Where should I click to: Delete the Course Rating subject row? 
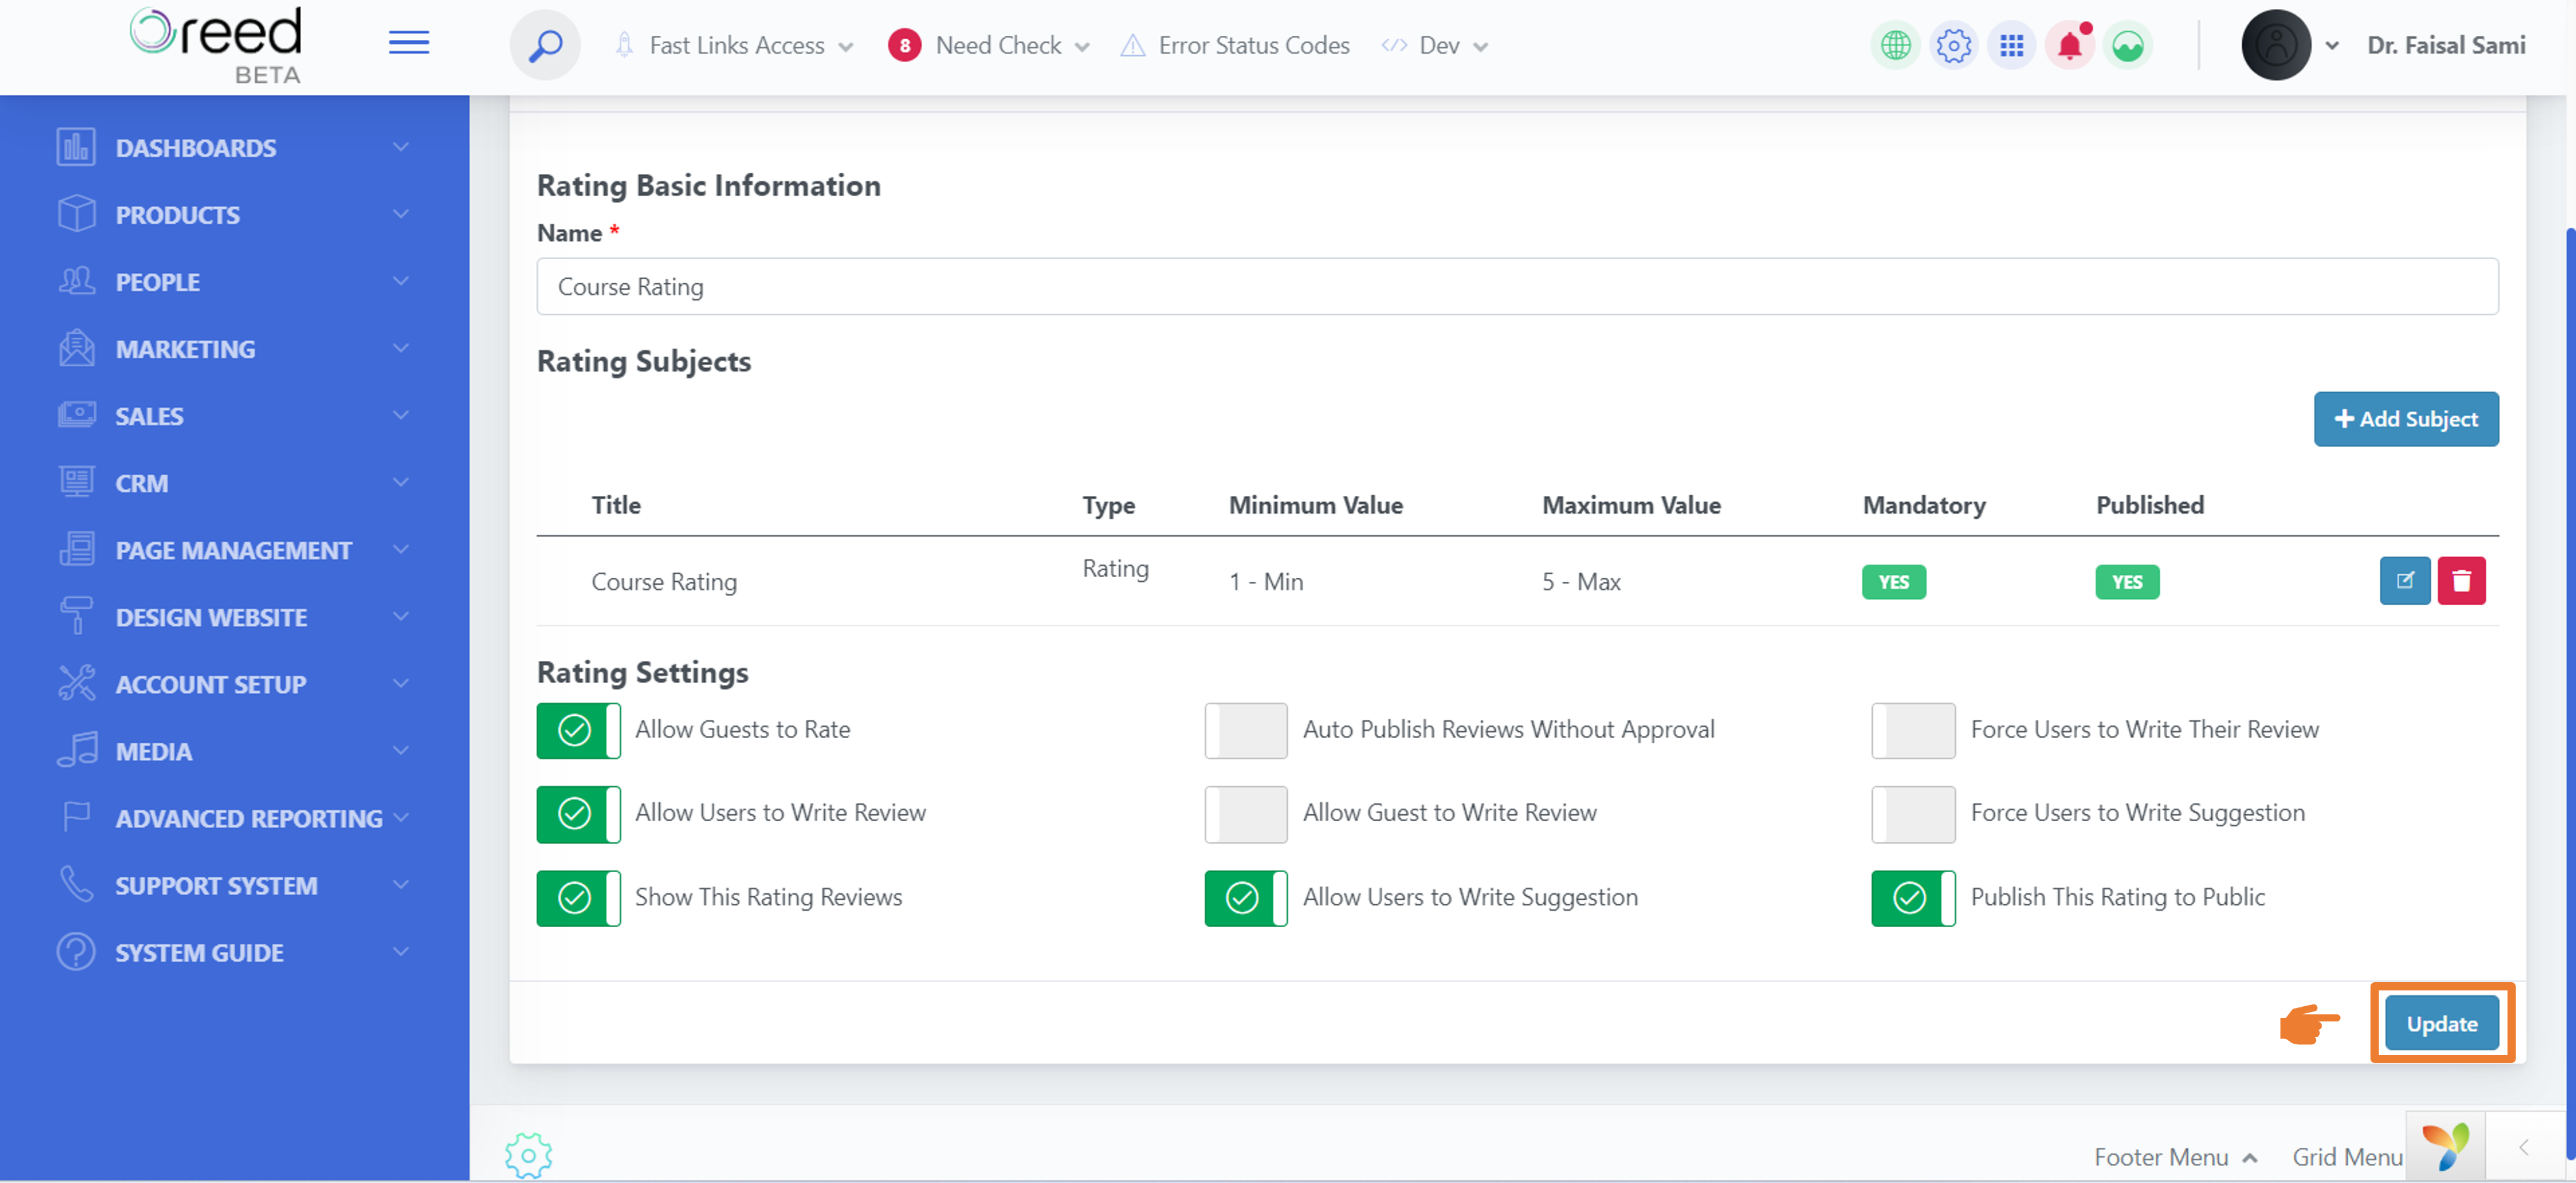(2461, 581)
